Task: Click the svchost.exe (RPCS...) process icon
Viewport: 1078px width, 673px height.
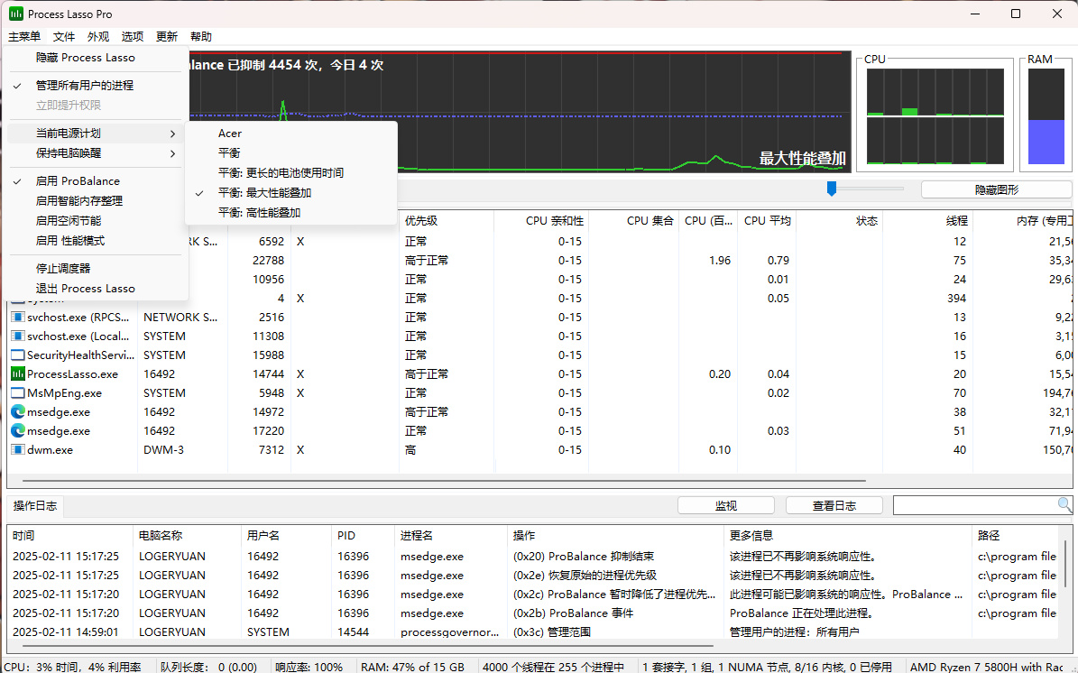Action: (x=18, y=317)
